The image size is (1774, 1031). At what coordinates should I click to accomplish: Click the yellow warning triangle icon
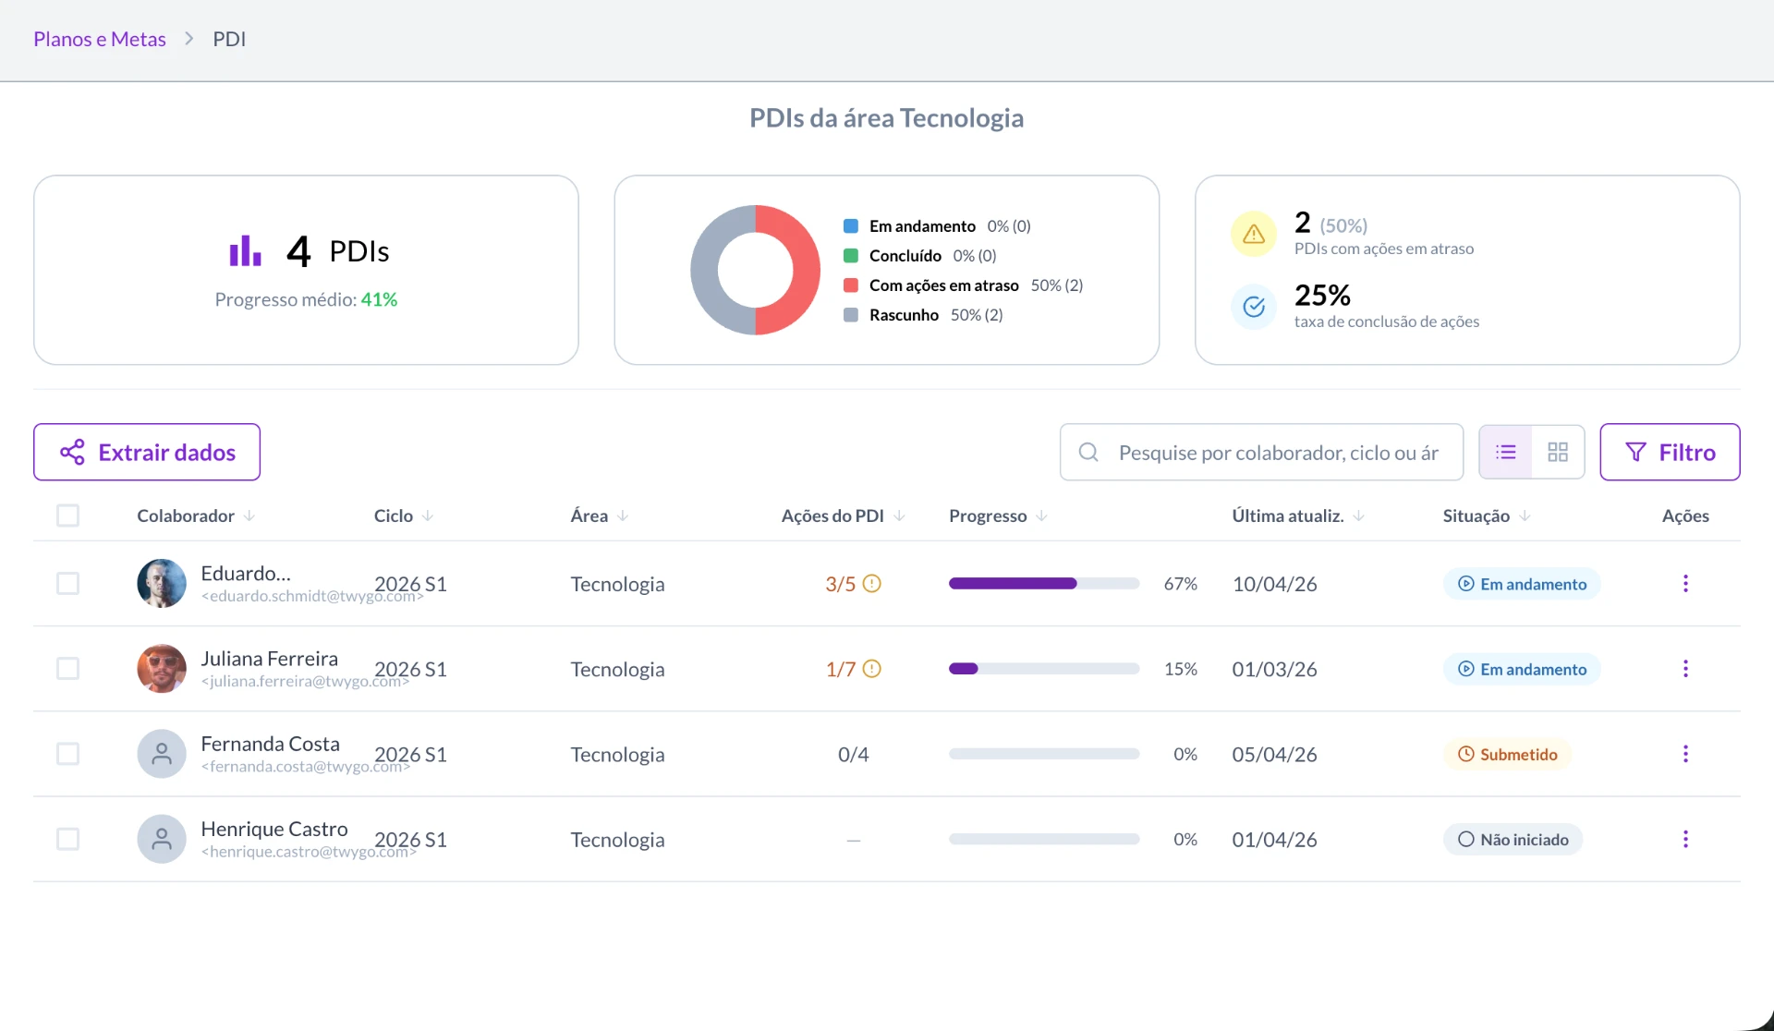click(1254, 234)
